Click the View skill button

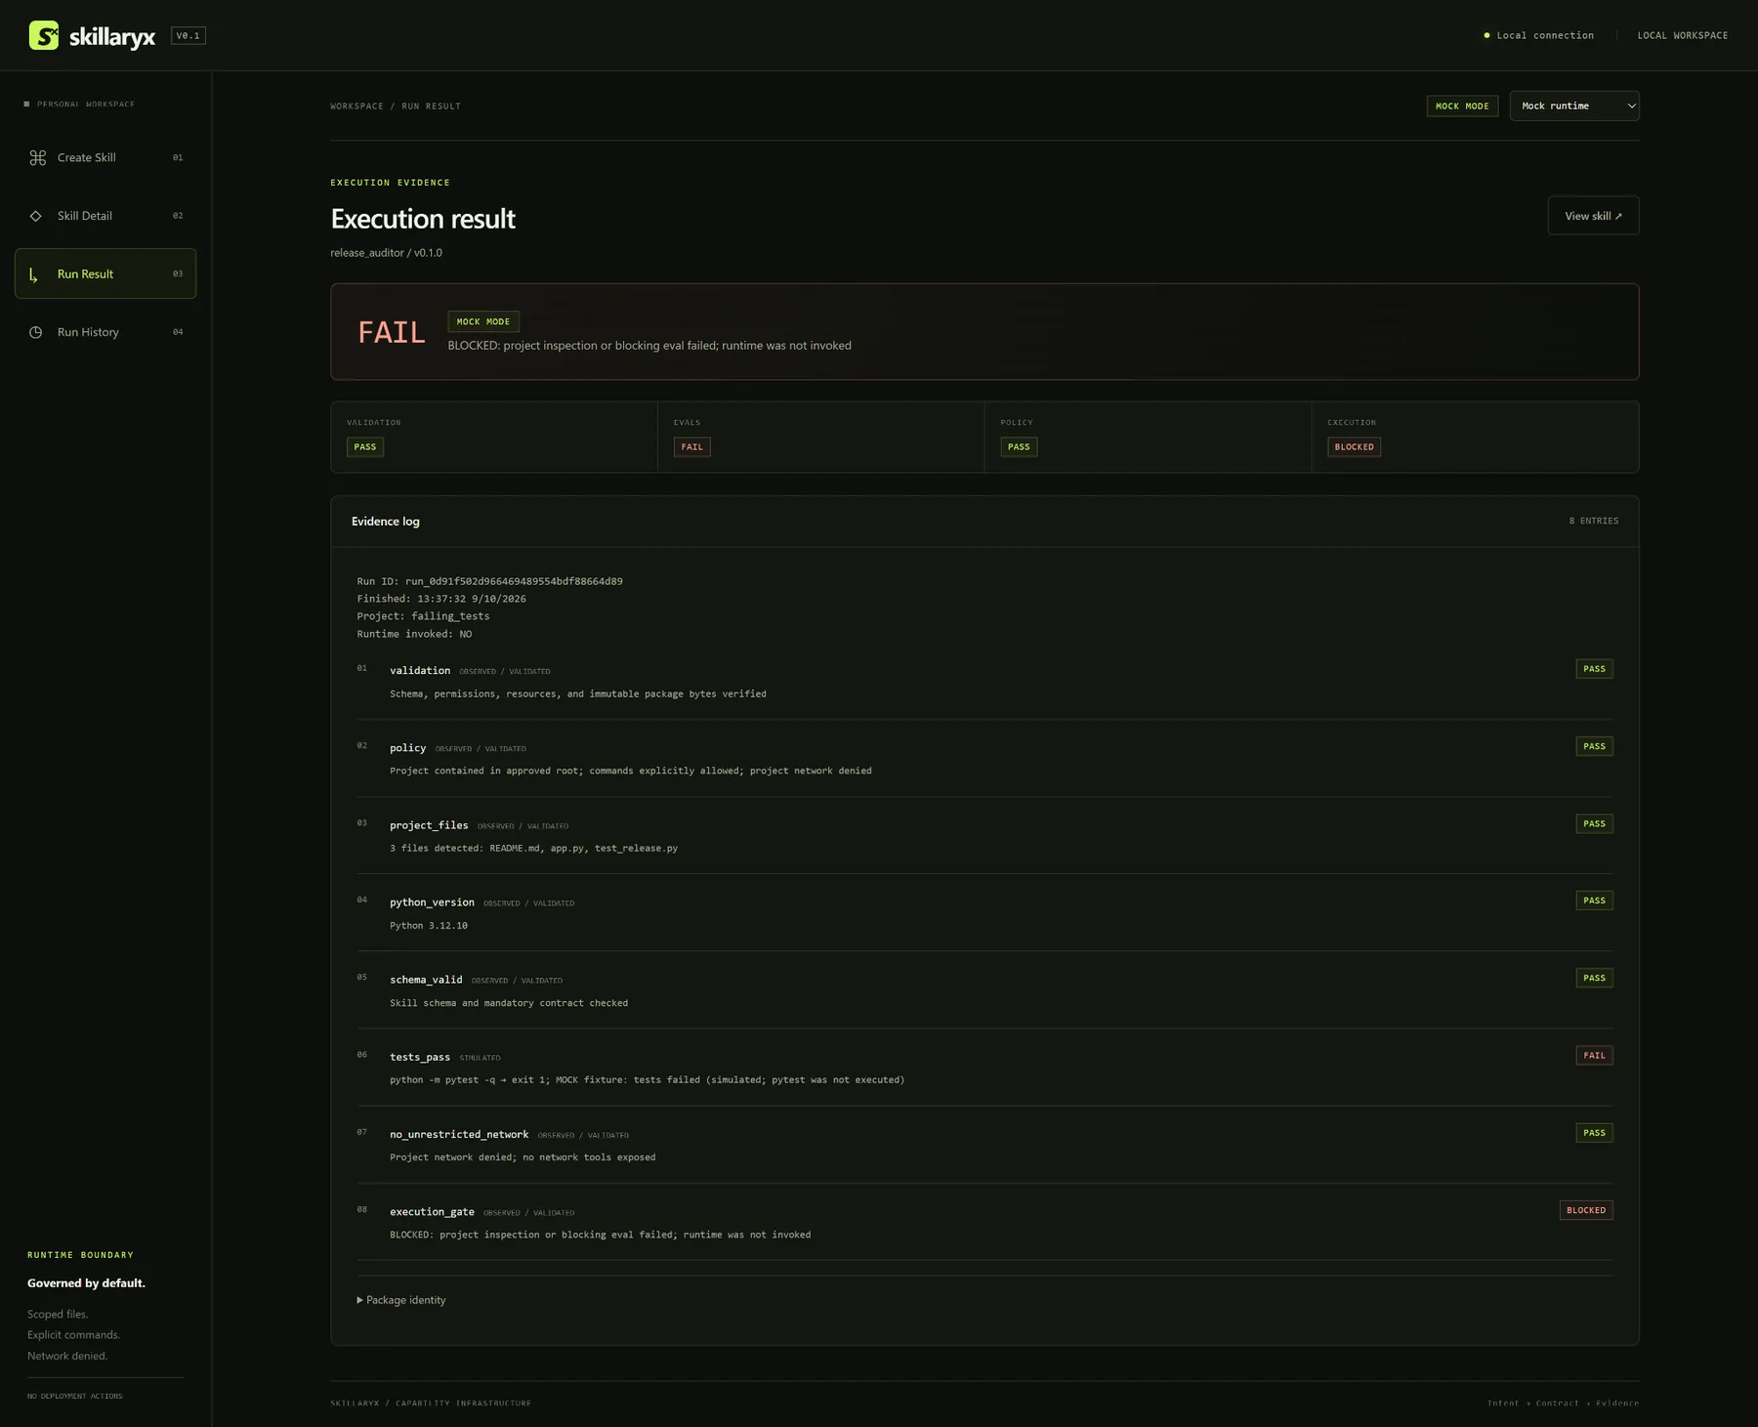pos(1593,216)
